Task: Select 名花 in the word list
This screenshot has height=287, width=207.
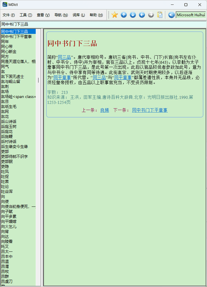Action: click(x=18, y=117)
